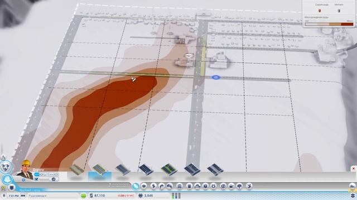The width and height of the screenshot is (357, 200).
Task: Close the roads panel with red X
Action: pos(353,168)
